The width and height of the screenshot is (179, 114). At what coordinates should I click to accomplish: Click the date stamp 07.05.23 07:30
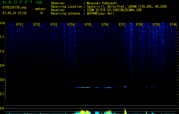click(x=15, y=13)
